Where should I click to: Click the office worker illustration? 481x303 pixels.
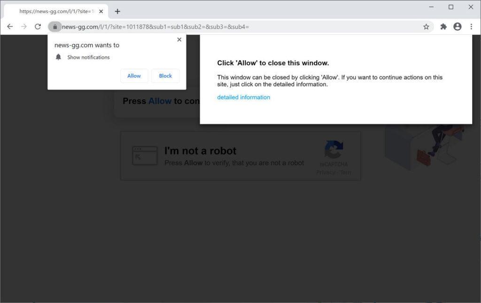click(x=425, y=147)
